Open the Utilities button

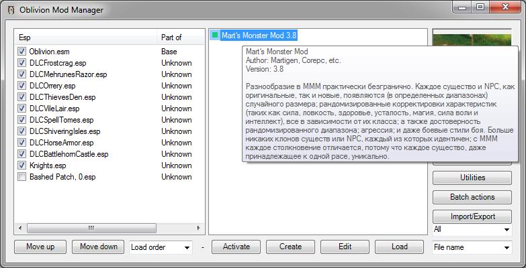[472, 178]
